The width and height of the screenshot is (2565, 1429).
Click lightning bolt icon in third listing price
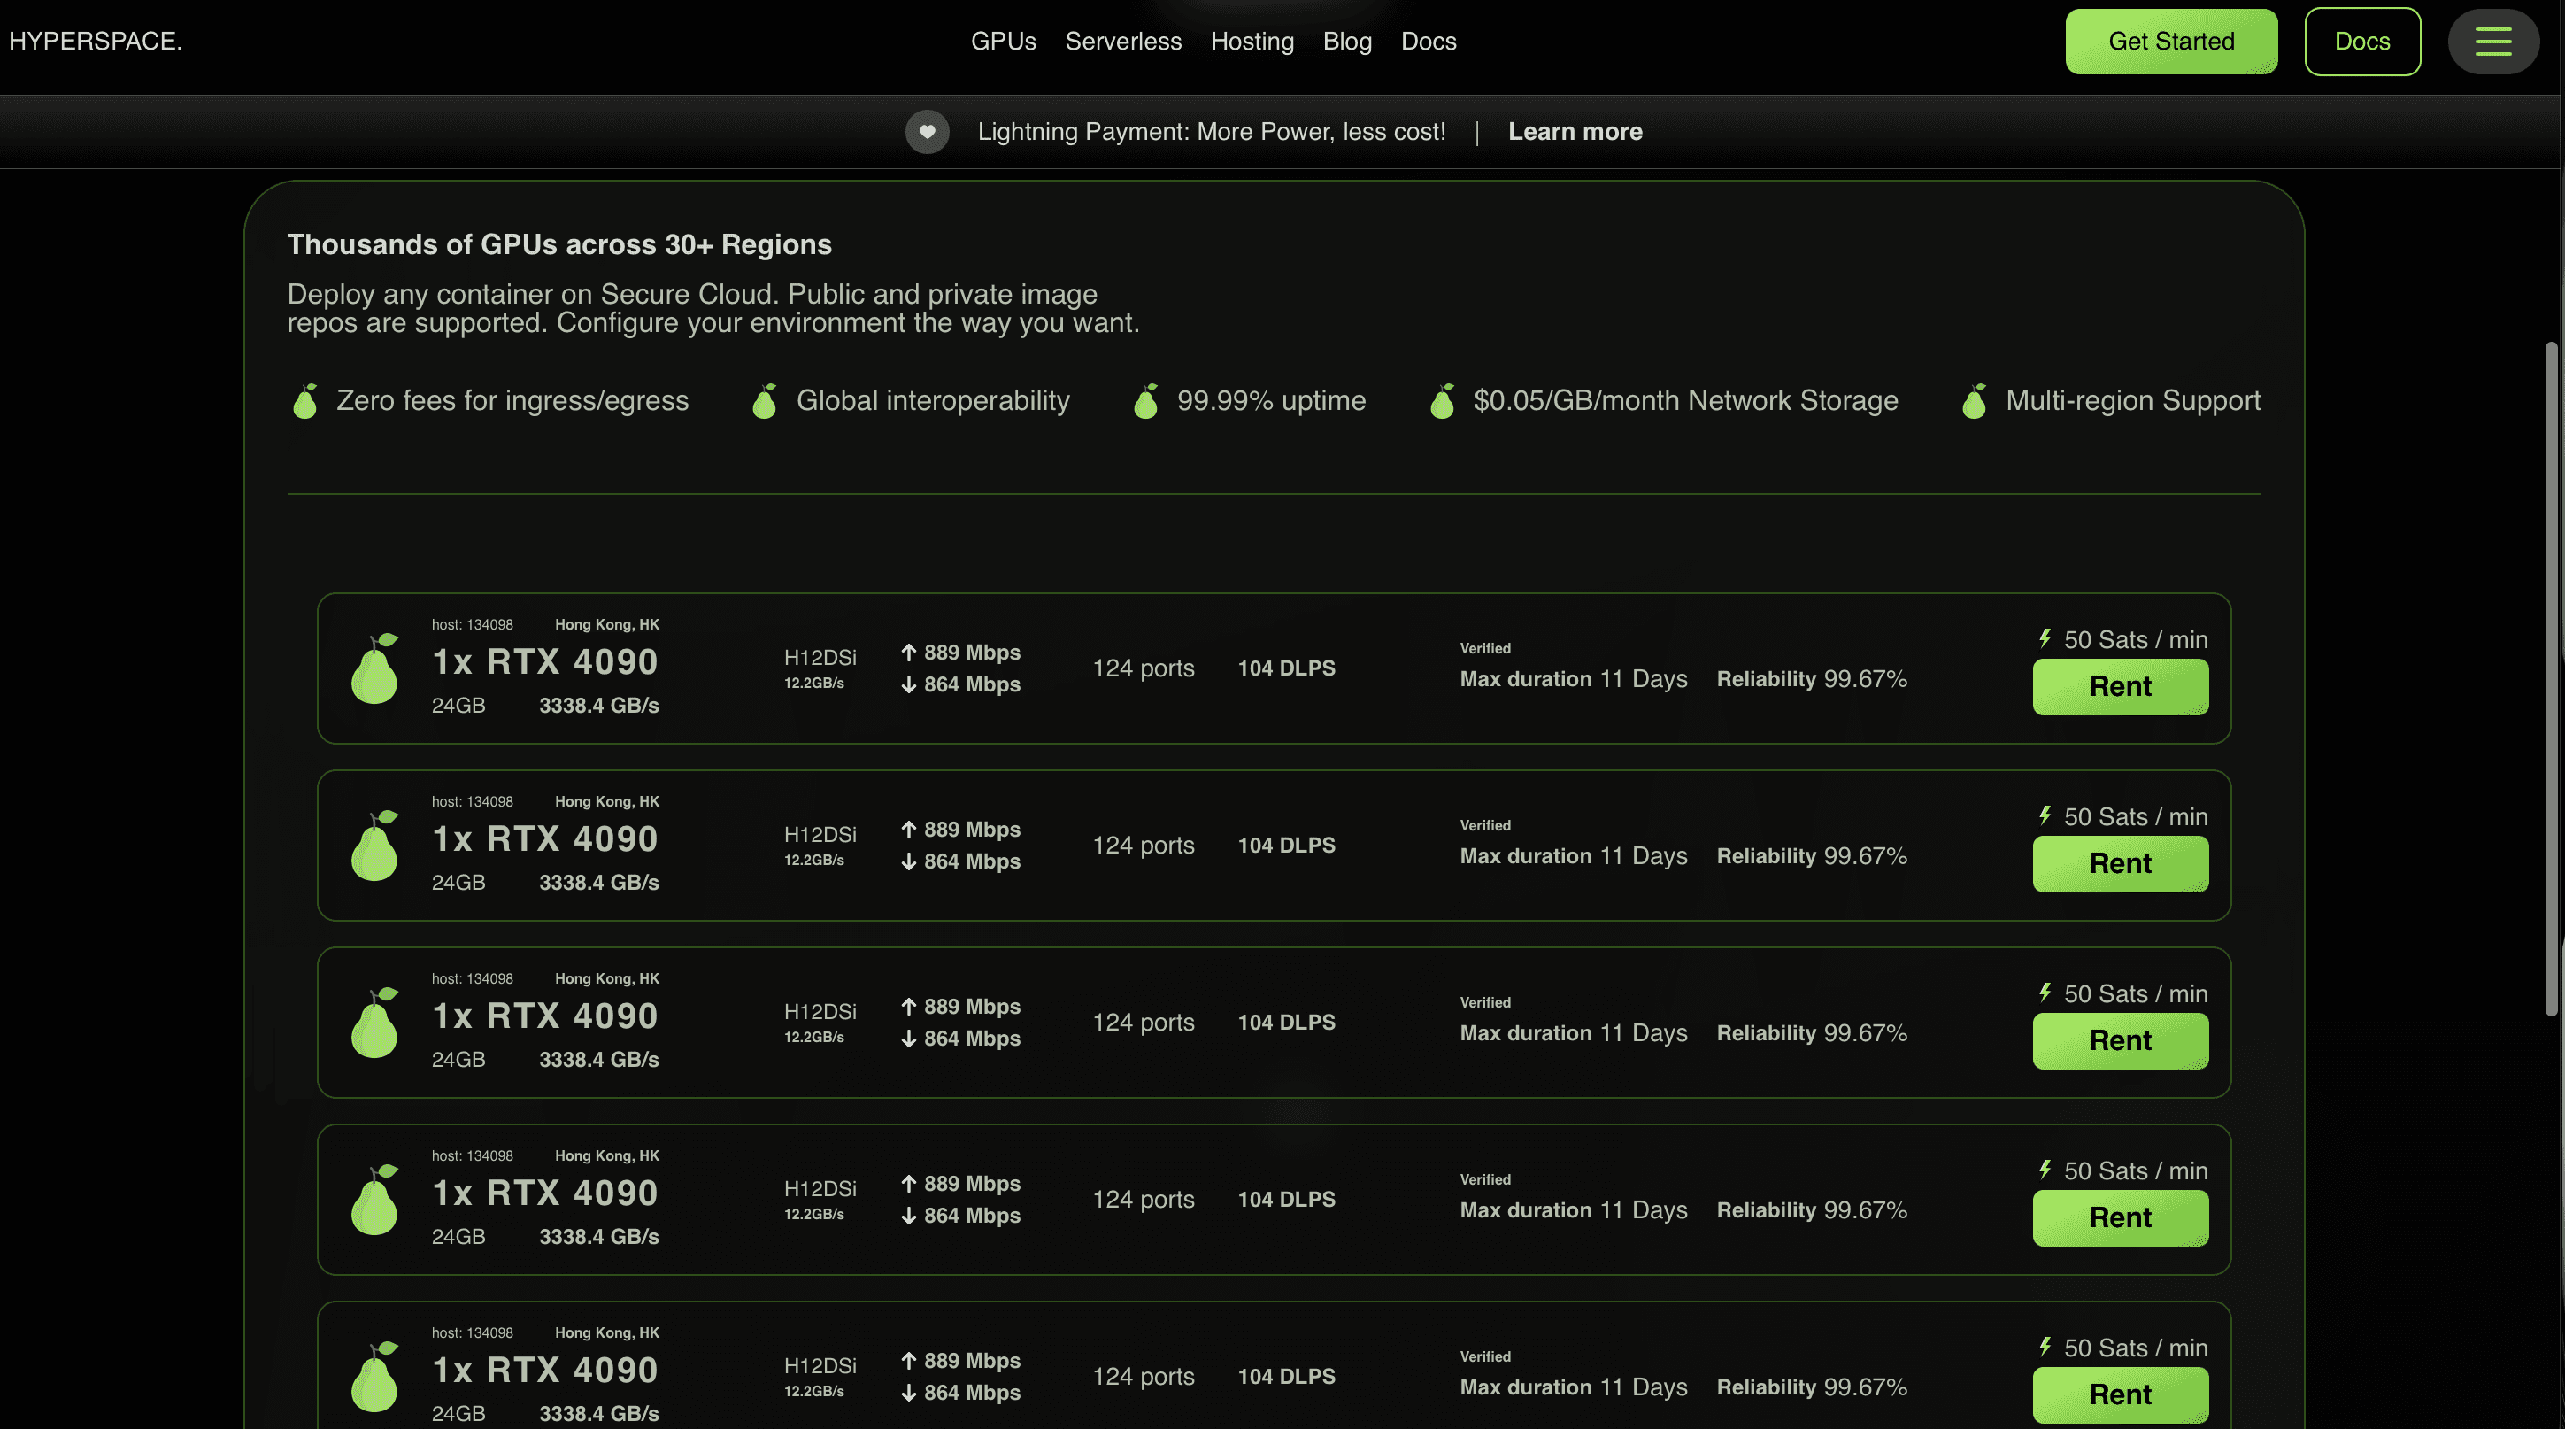tap(2045, 993)
